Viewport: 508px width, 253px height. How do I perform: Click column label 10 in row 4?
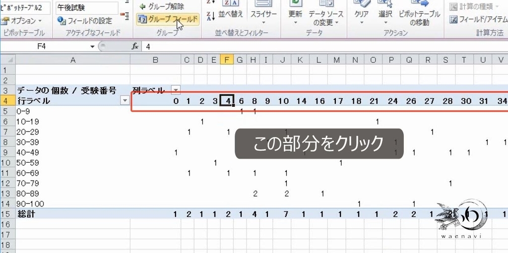tap(283, 101)
